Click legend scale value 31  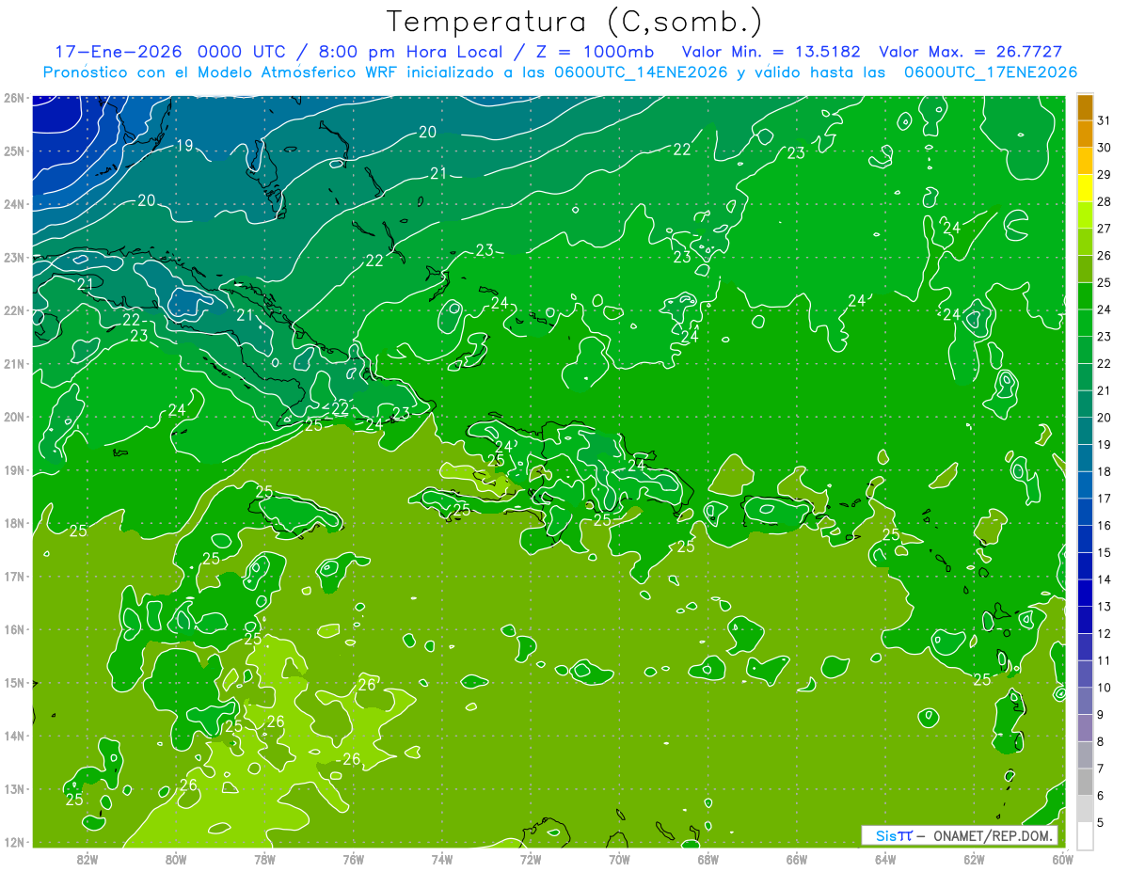1105,120
